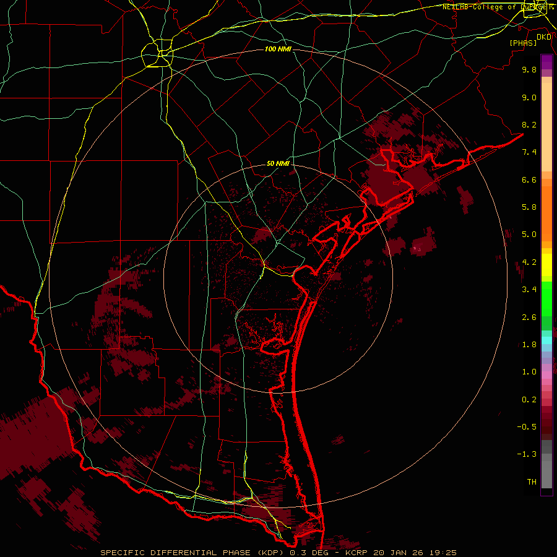Click the 8.2 value on color scale

pos(529,124)
